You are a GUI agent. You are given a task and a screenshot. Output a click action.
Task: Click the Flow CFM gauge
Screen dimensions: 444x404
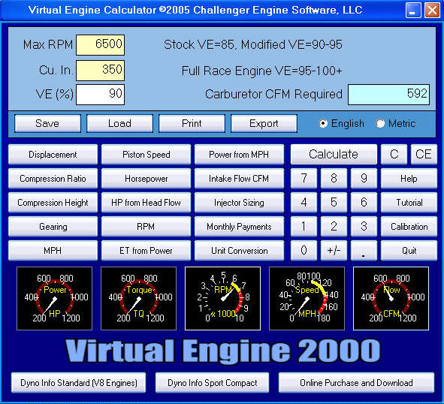(x=391, y=298)
